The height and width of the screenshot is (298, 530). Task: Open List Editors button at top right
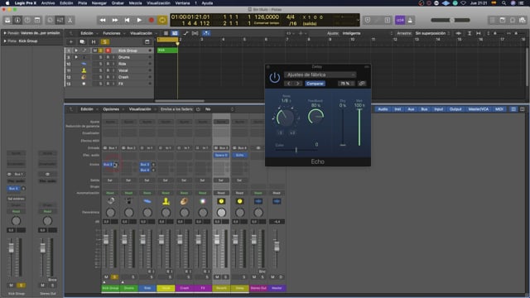point(493,20)
